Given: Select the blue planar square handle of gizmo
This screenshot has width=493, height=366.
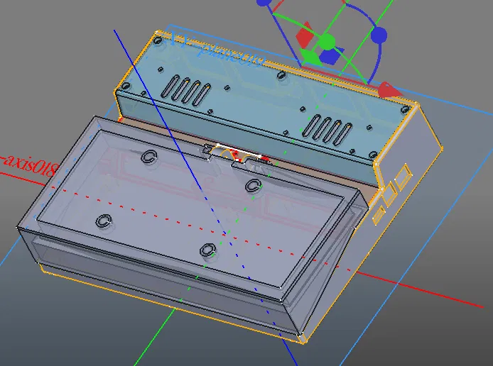Looking at the screenshot, I should 332,56.
